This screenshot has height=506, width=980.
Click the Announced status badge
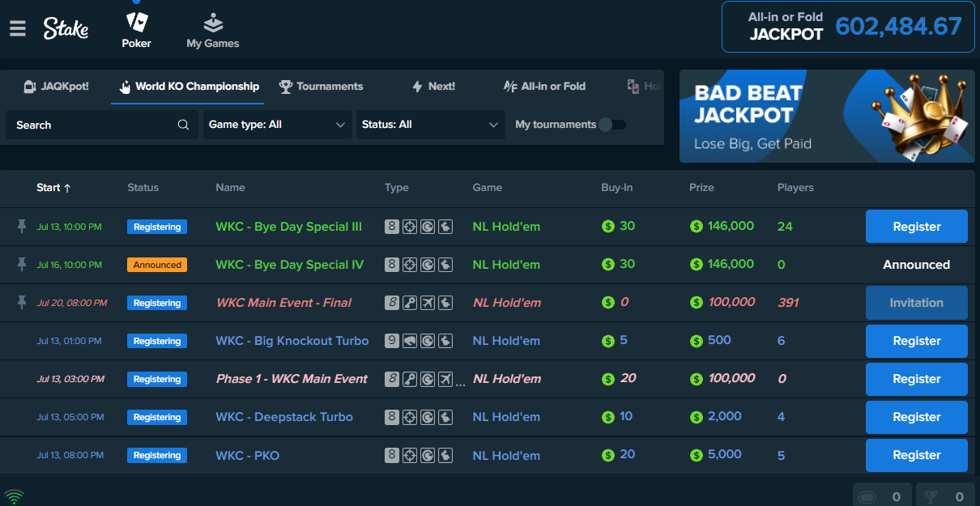pyautogui.click(x=157, y=265)
